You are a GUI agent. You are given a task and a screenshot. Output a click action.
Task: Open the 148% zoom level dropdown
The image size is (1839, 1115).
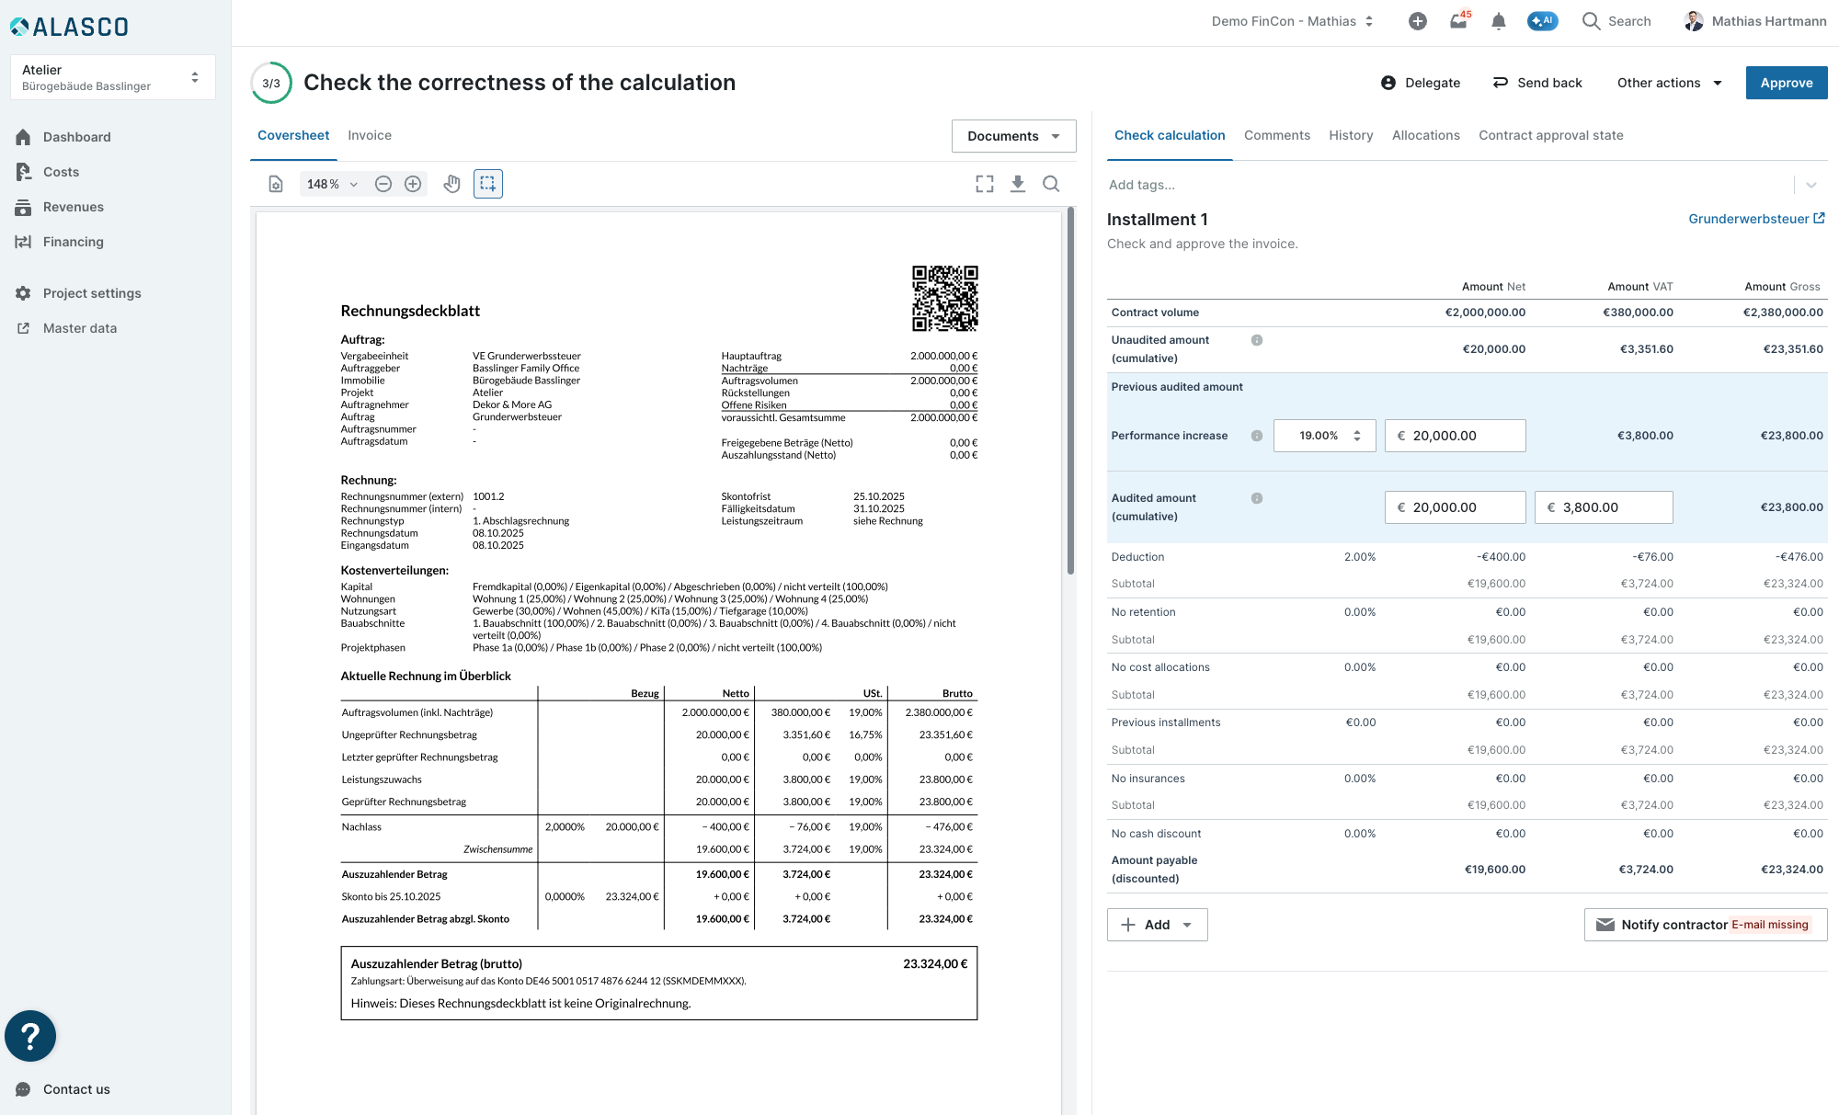(x=332, y=184)
